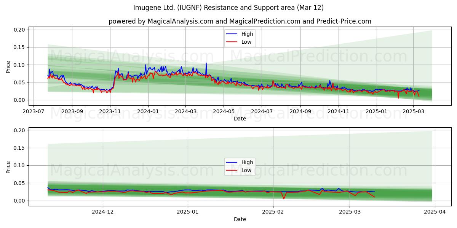Click the '0.00' y-axis tick on upper chart
The image size is (457, 228).
tap(20, 100)
